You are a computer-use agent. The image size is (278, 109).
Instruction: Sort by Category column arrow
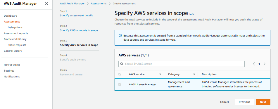pos(194,74)
